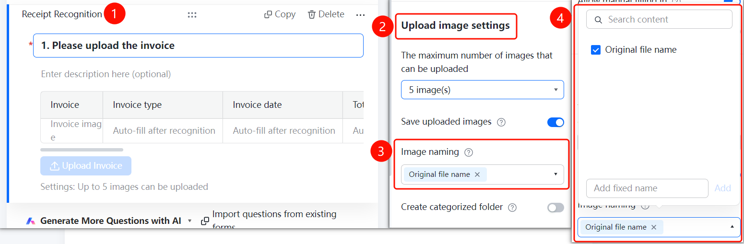This screenshot has height=244, width=744.
Task: Open the three-dot more options menu
Action: [x=360, y=15]
